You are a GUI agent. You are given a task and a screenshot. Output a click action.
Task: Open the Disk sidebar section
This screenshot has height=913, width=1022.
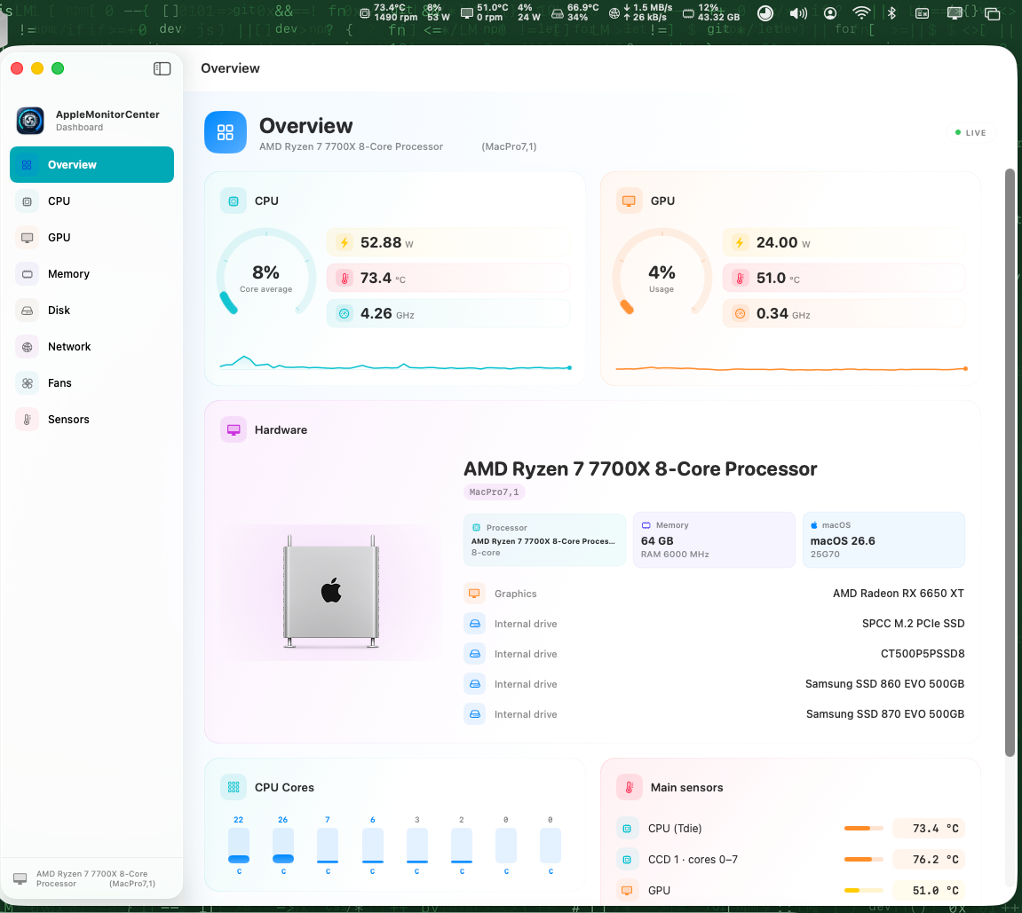coord(92,311)
